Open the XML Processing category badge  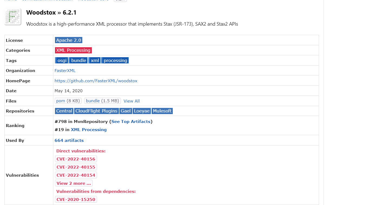[73, 50]
